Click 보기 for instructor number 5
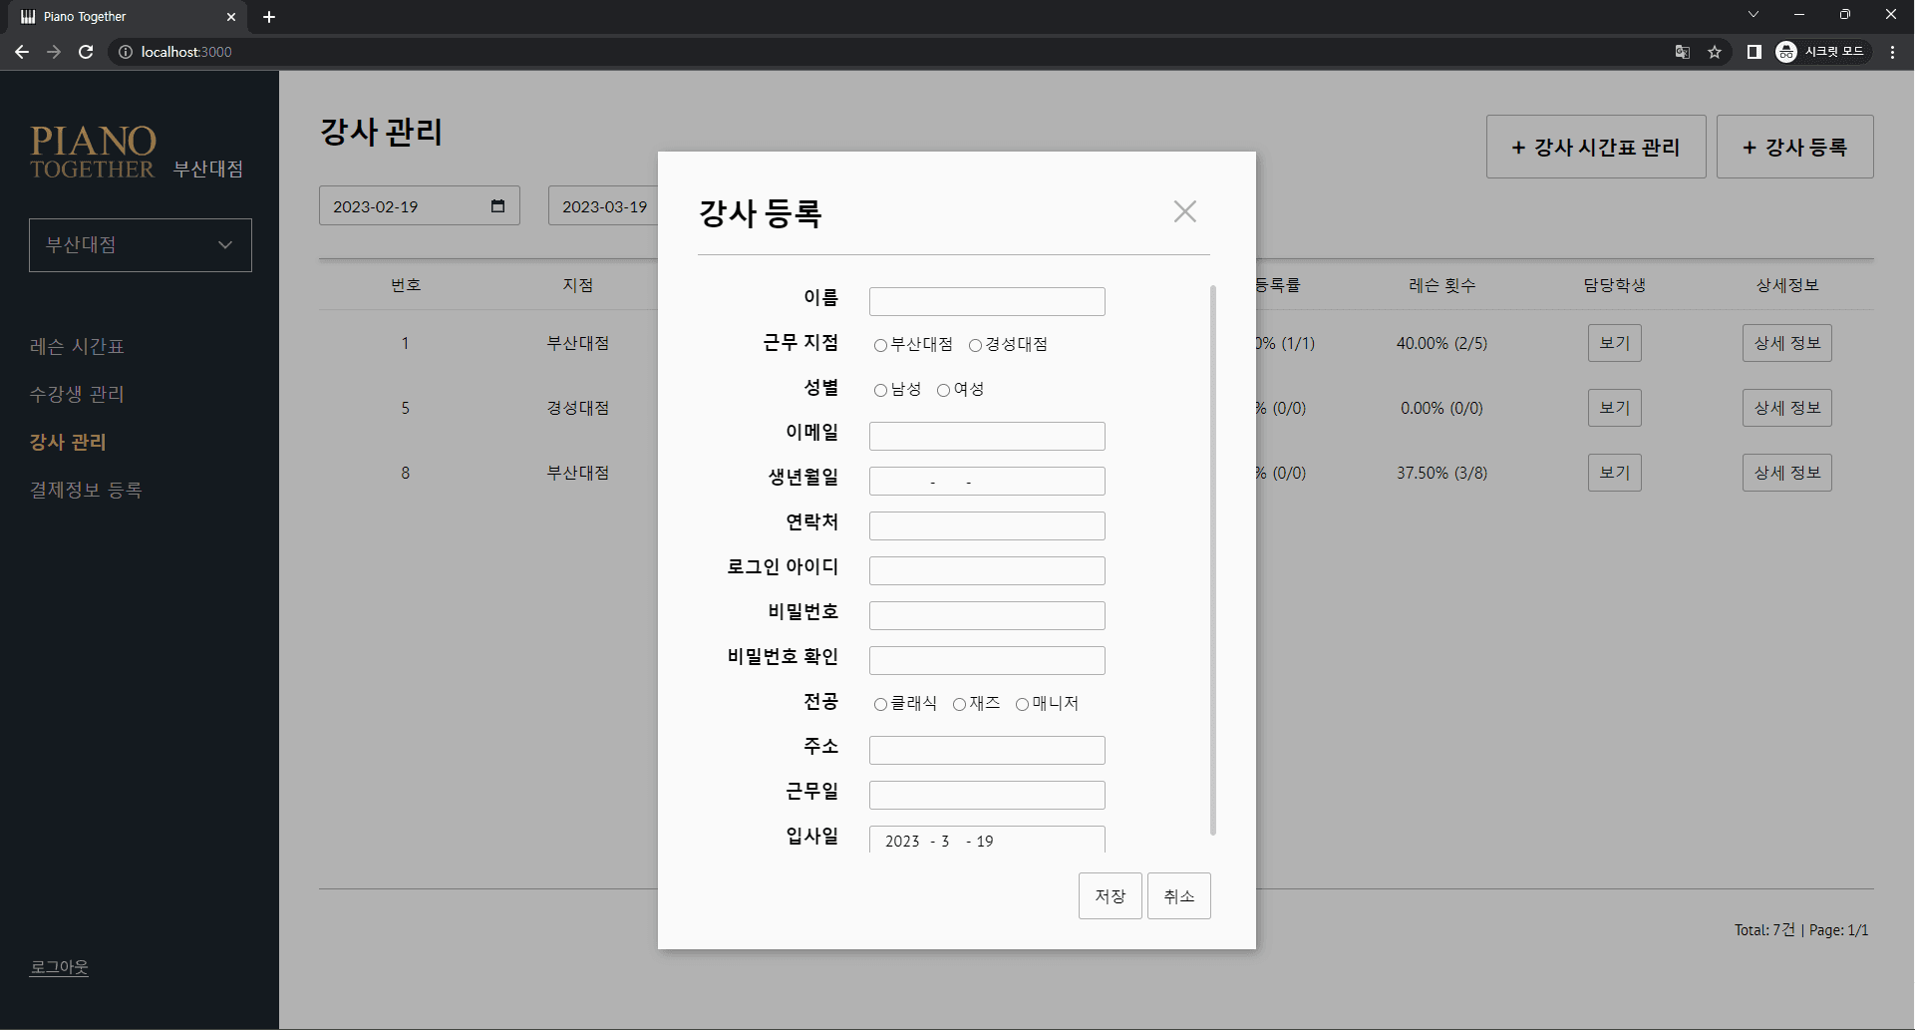 [1615, 408]
